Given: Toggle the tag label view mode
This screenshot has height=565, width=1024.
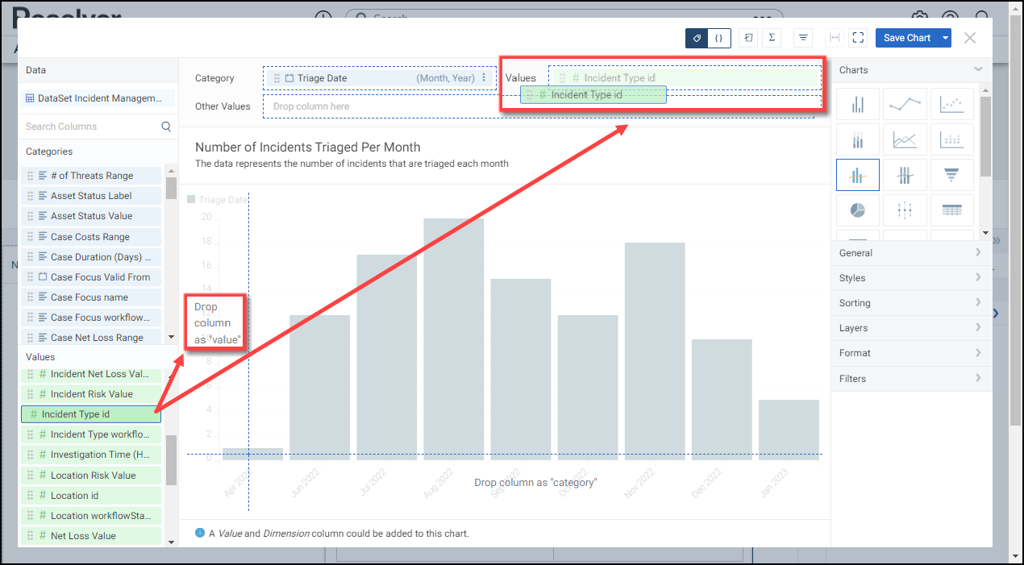Looking at the screenshot, I should [x=697, y=38].
